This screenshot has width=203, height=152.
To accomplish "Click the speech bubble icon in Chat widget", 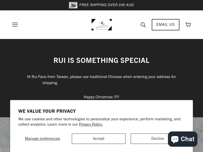I will tap(175, 139).
